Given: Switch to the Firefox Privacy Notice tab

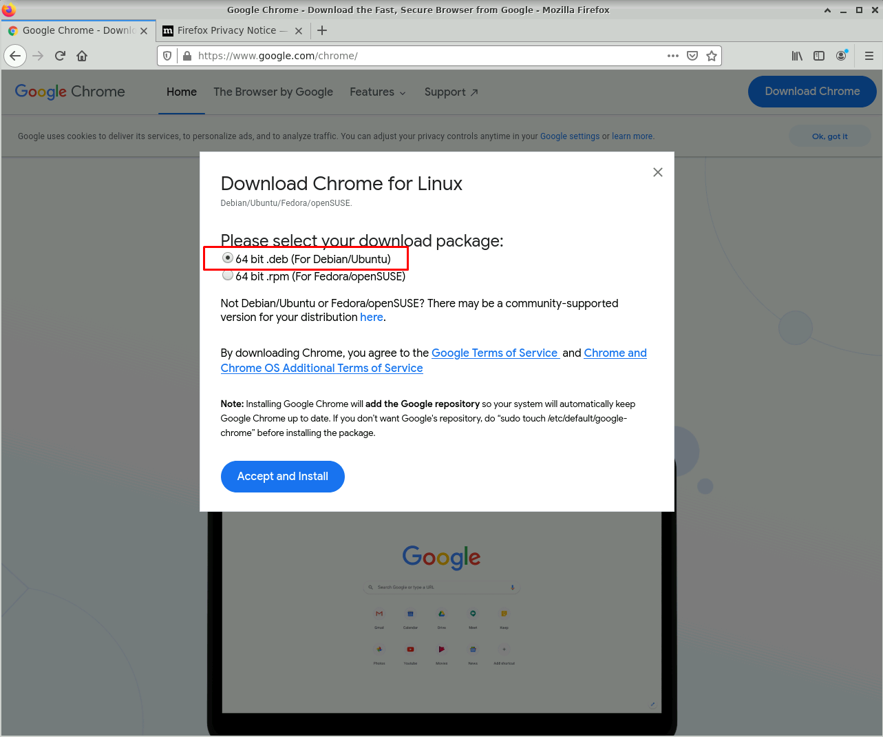Looking at the screenshot, I should [226, 30].
